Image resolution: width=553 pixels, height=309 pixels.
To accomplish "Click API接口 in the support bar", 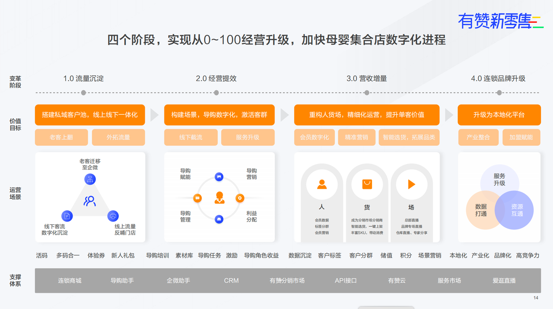I will [346, 280].
